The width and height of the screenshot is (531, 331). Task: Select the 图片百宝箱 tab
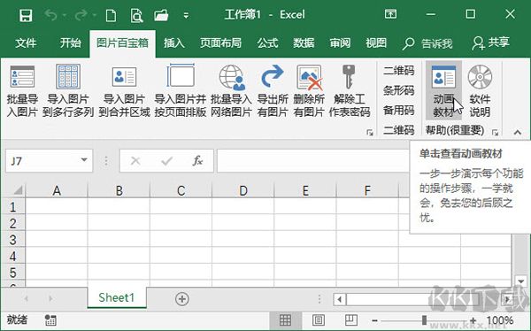pyautogui.click(x=123, y=43)
